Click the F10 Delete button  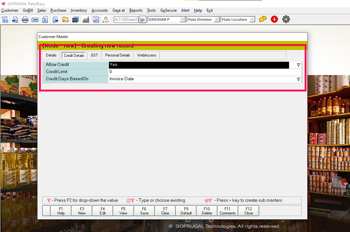(207, 211)
